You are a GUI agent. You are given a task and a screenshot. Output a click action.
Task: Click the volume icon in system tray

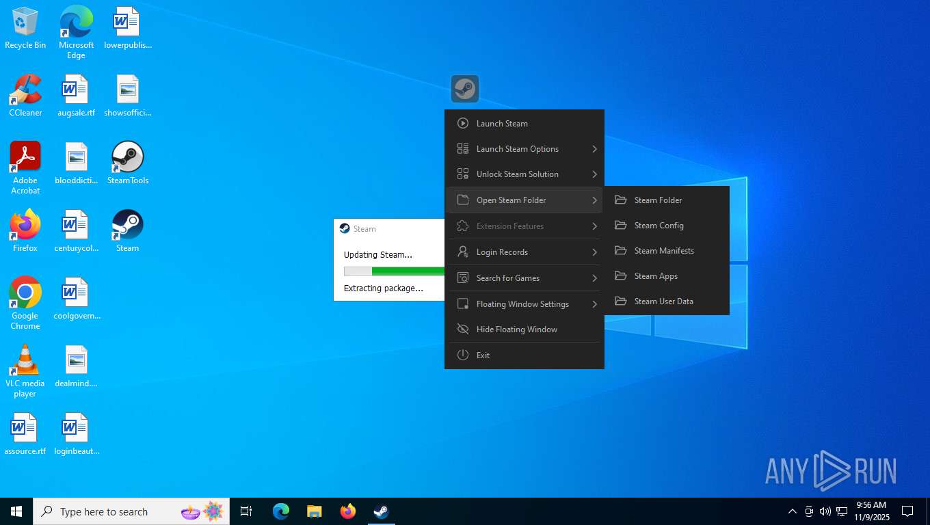pyautogui.click(x=825, y=511)
